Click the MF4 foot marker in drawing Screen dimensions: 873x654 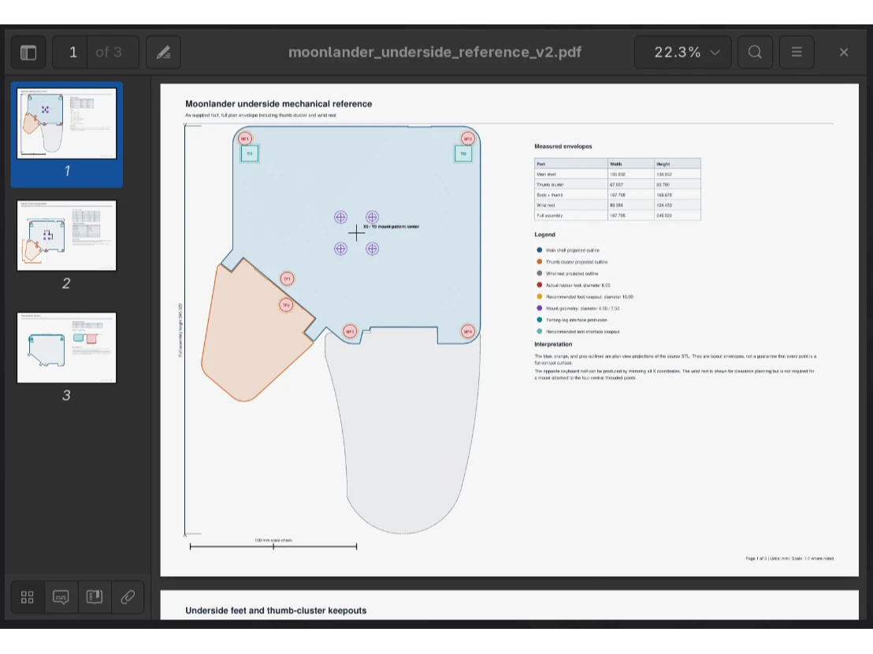click(x=468, y=331)
